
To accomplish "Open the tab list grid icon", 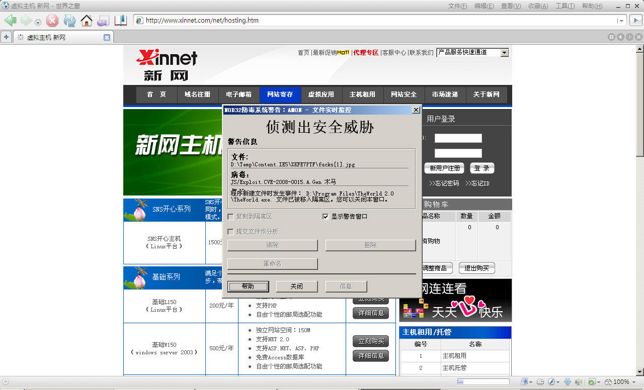I will [x=611, y=37].
